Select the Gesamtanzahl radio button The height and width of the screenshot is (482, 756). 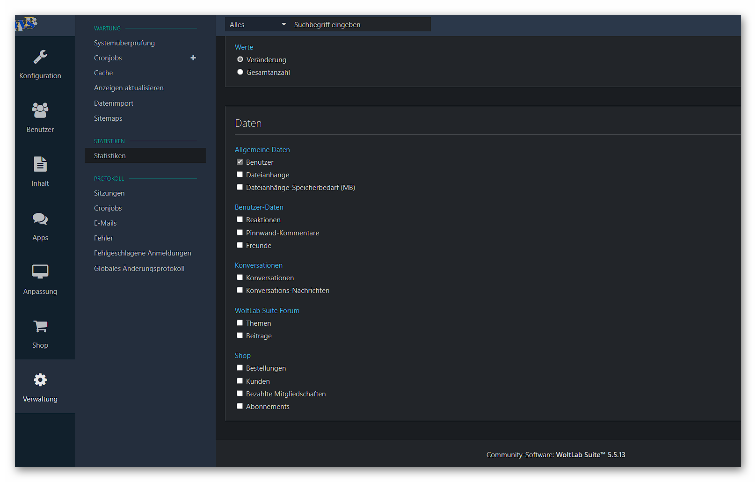240,72
